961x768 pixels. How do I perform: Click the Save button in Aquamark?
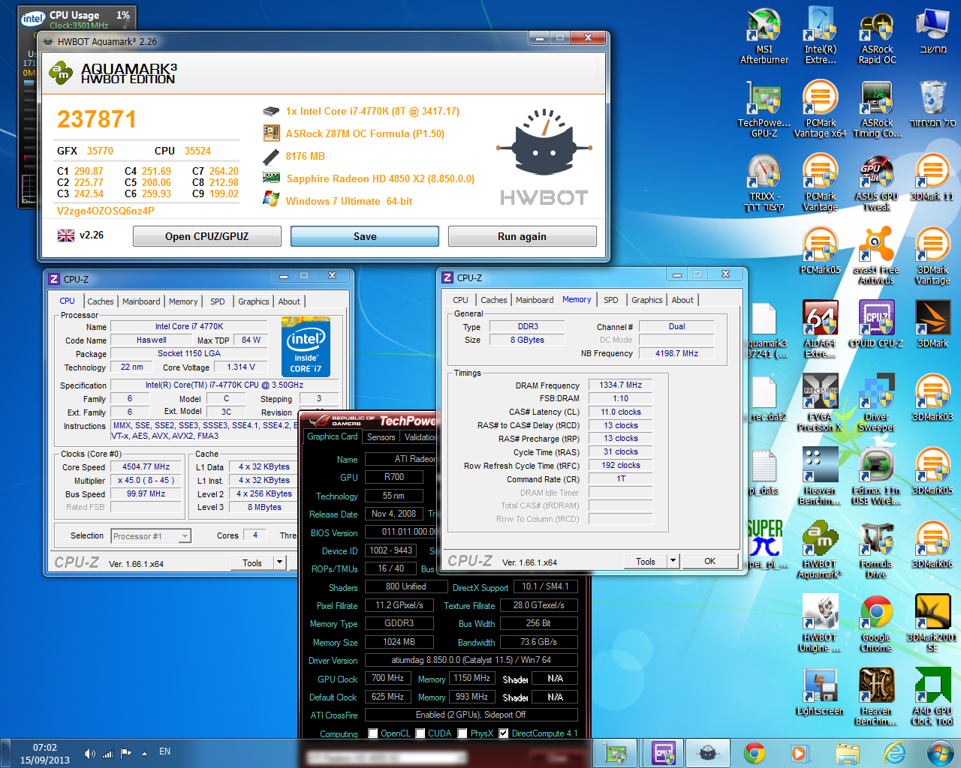(365, 236)
